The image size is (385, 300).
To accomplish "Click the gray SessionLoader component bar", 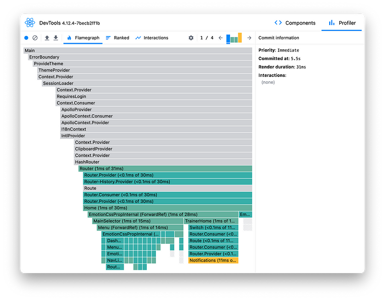I will click(x=147, y=83).
